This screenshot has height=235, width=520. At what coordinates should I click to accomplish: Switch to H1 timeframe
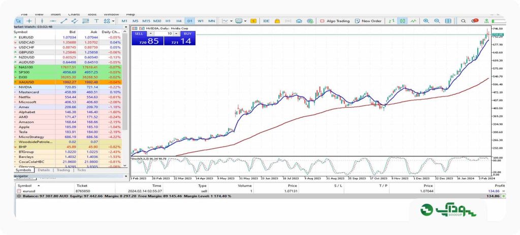[168, 21]
